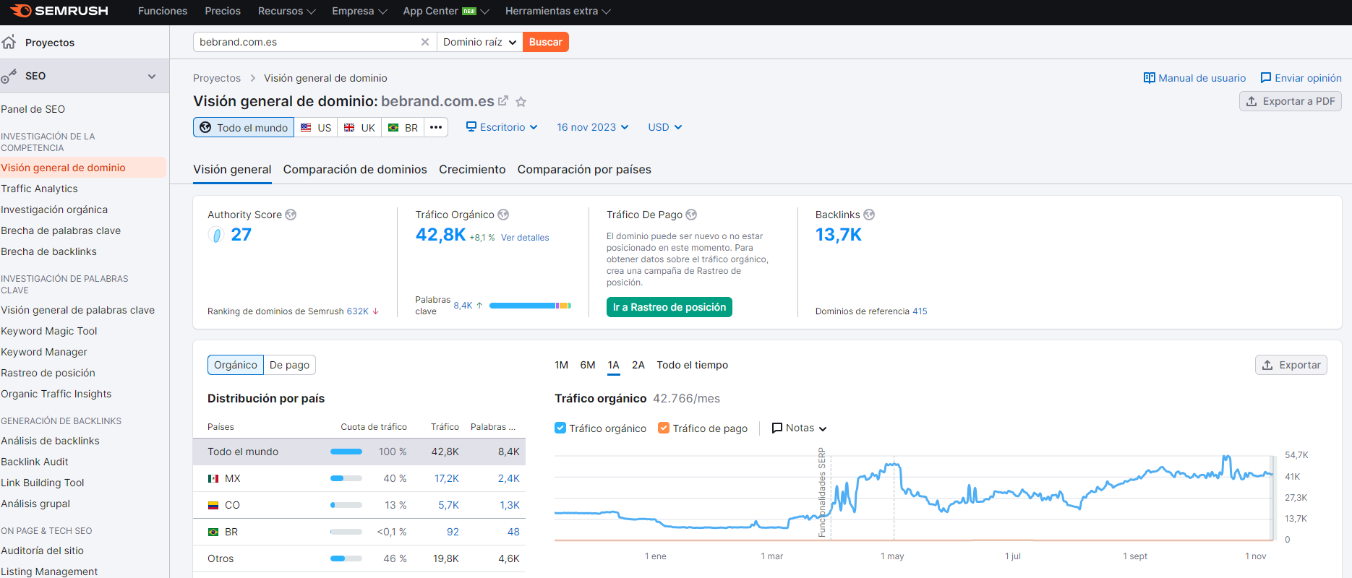Click the SERP features marker on the chart
Screen dimensions: 1352x578
pyautogui.click(x=821, y=493)
